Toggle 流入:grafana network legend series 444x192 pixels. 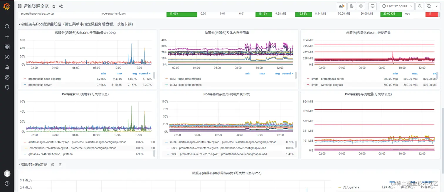(x=351, y=187)
